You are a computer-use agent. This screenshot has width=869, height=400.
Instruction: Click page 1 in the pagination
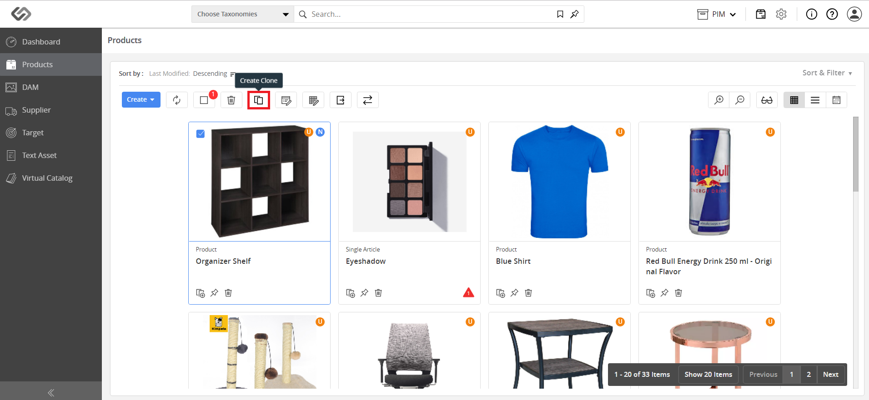(x=792, y=375)
